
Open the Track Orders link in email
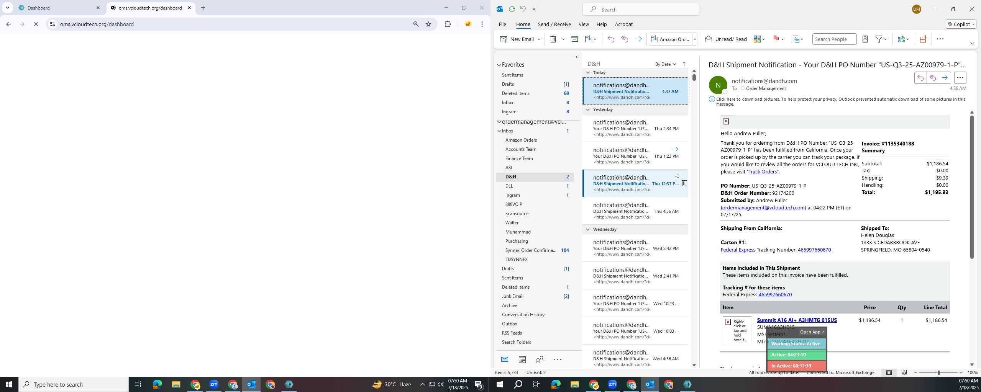click(763, 171)
